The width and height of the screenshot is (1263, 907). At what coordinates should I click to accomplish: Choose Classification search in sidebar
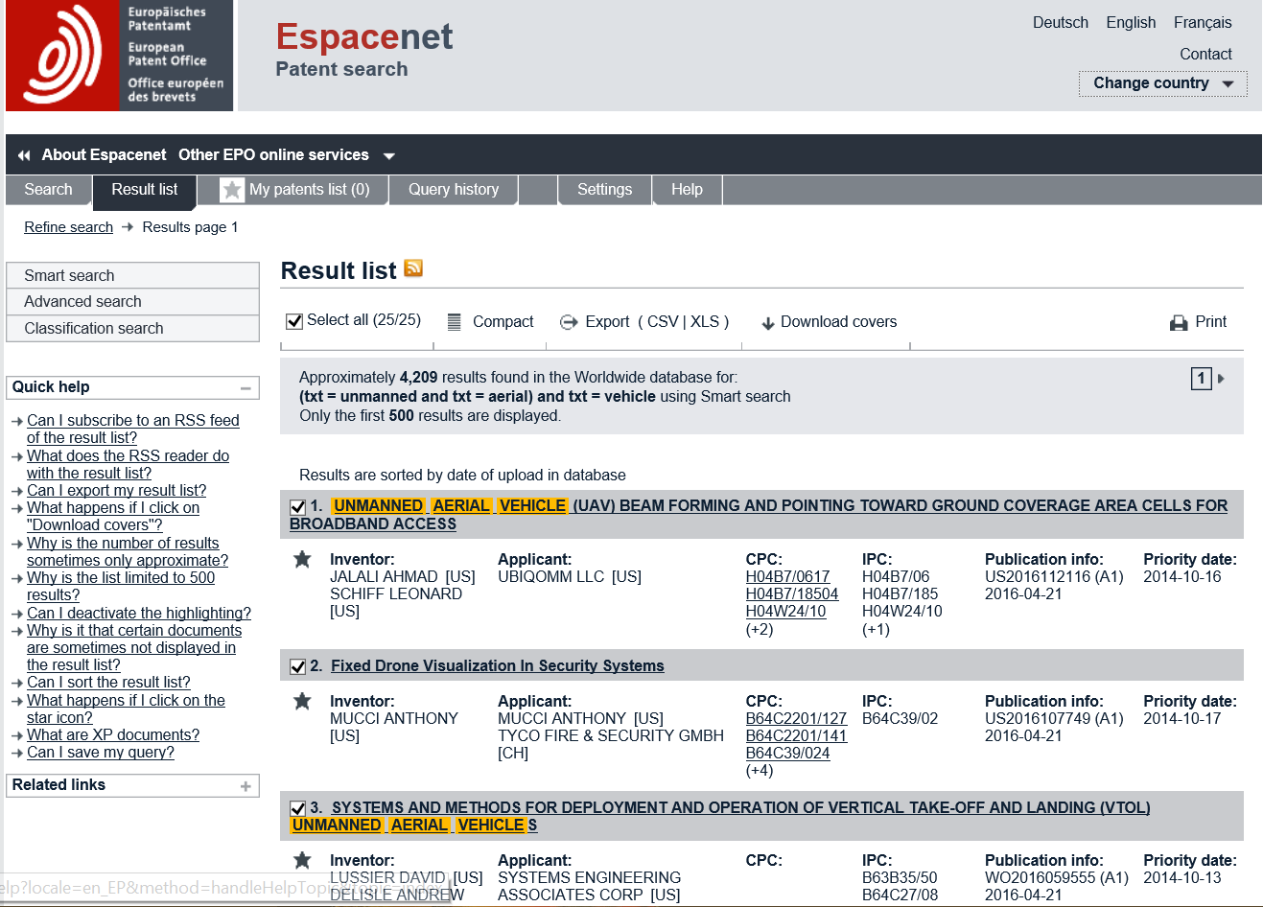pos(132,328)
